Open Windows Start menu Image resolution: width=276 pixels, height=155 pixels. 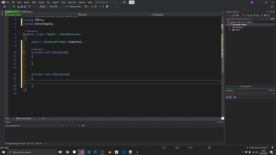tap(3, 152)
